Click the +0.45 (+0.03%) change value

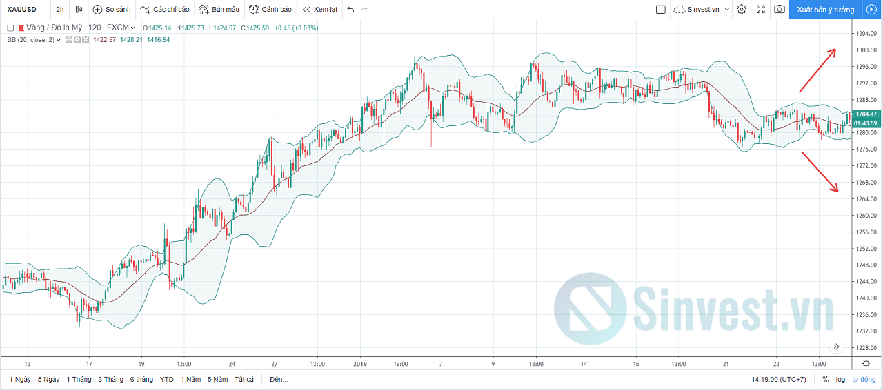296,28
